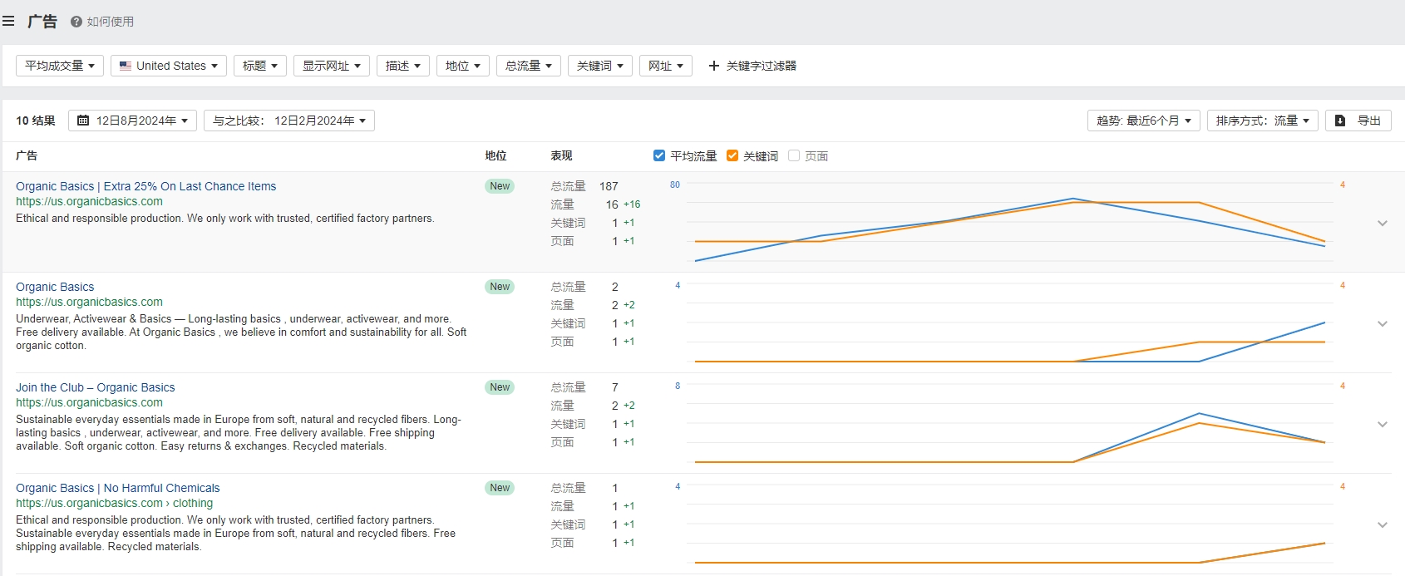Open the 地位 filter dropdown

click(463, 66)
